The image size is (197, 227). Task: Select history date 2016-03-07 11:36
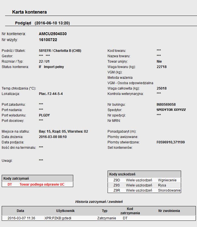click(21, 218)
